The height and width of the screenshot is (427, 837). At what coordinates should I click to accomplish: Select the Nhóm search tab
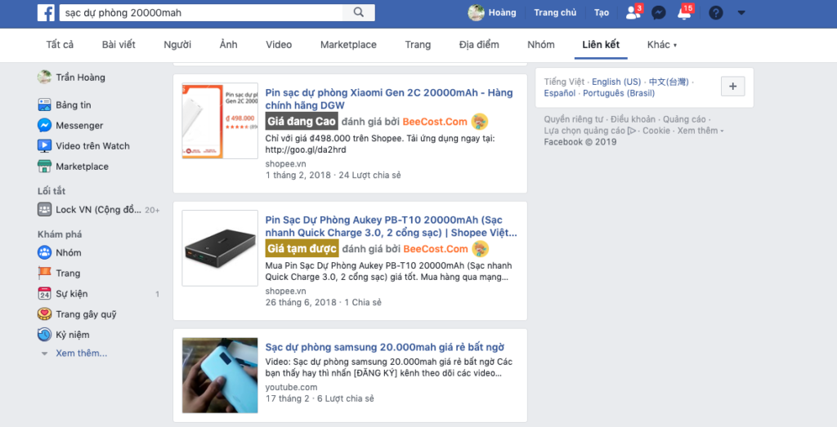point(541,45)
